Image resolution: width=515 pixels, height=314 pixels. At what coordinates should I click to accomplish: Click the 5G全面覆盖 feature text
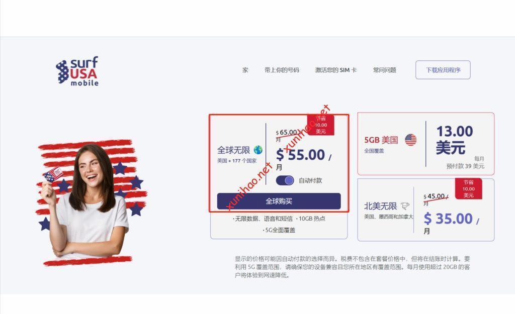point(279,230)
